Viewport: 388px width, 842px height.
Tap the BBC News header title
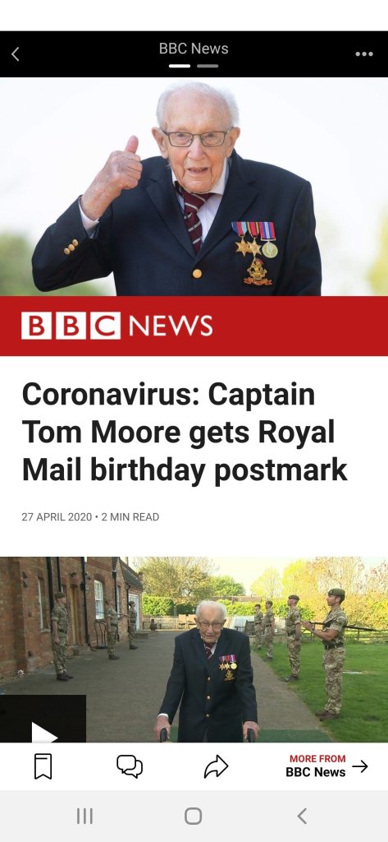tap(194, 49)
